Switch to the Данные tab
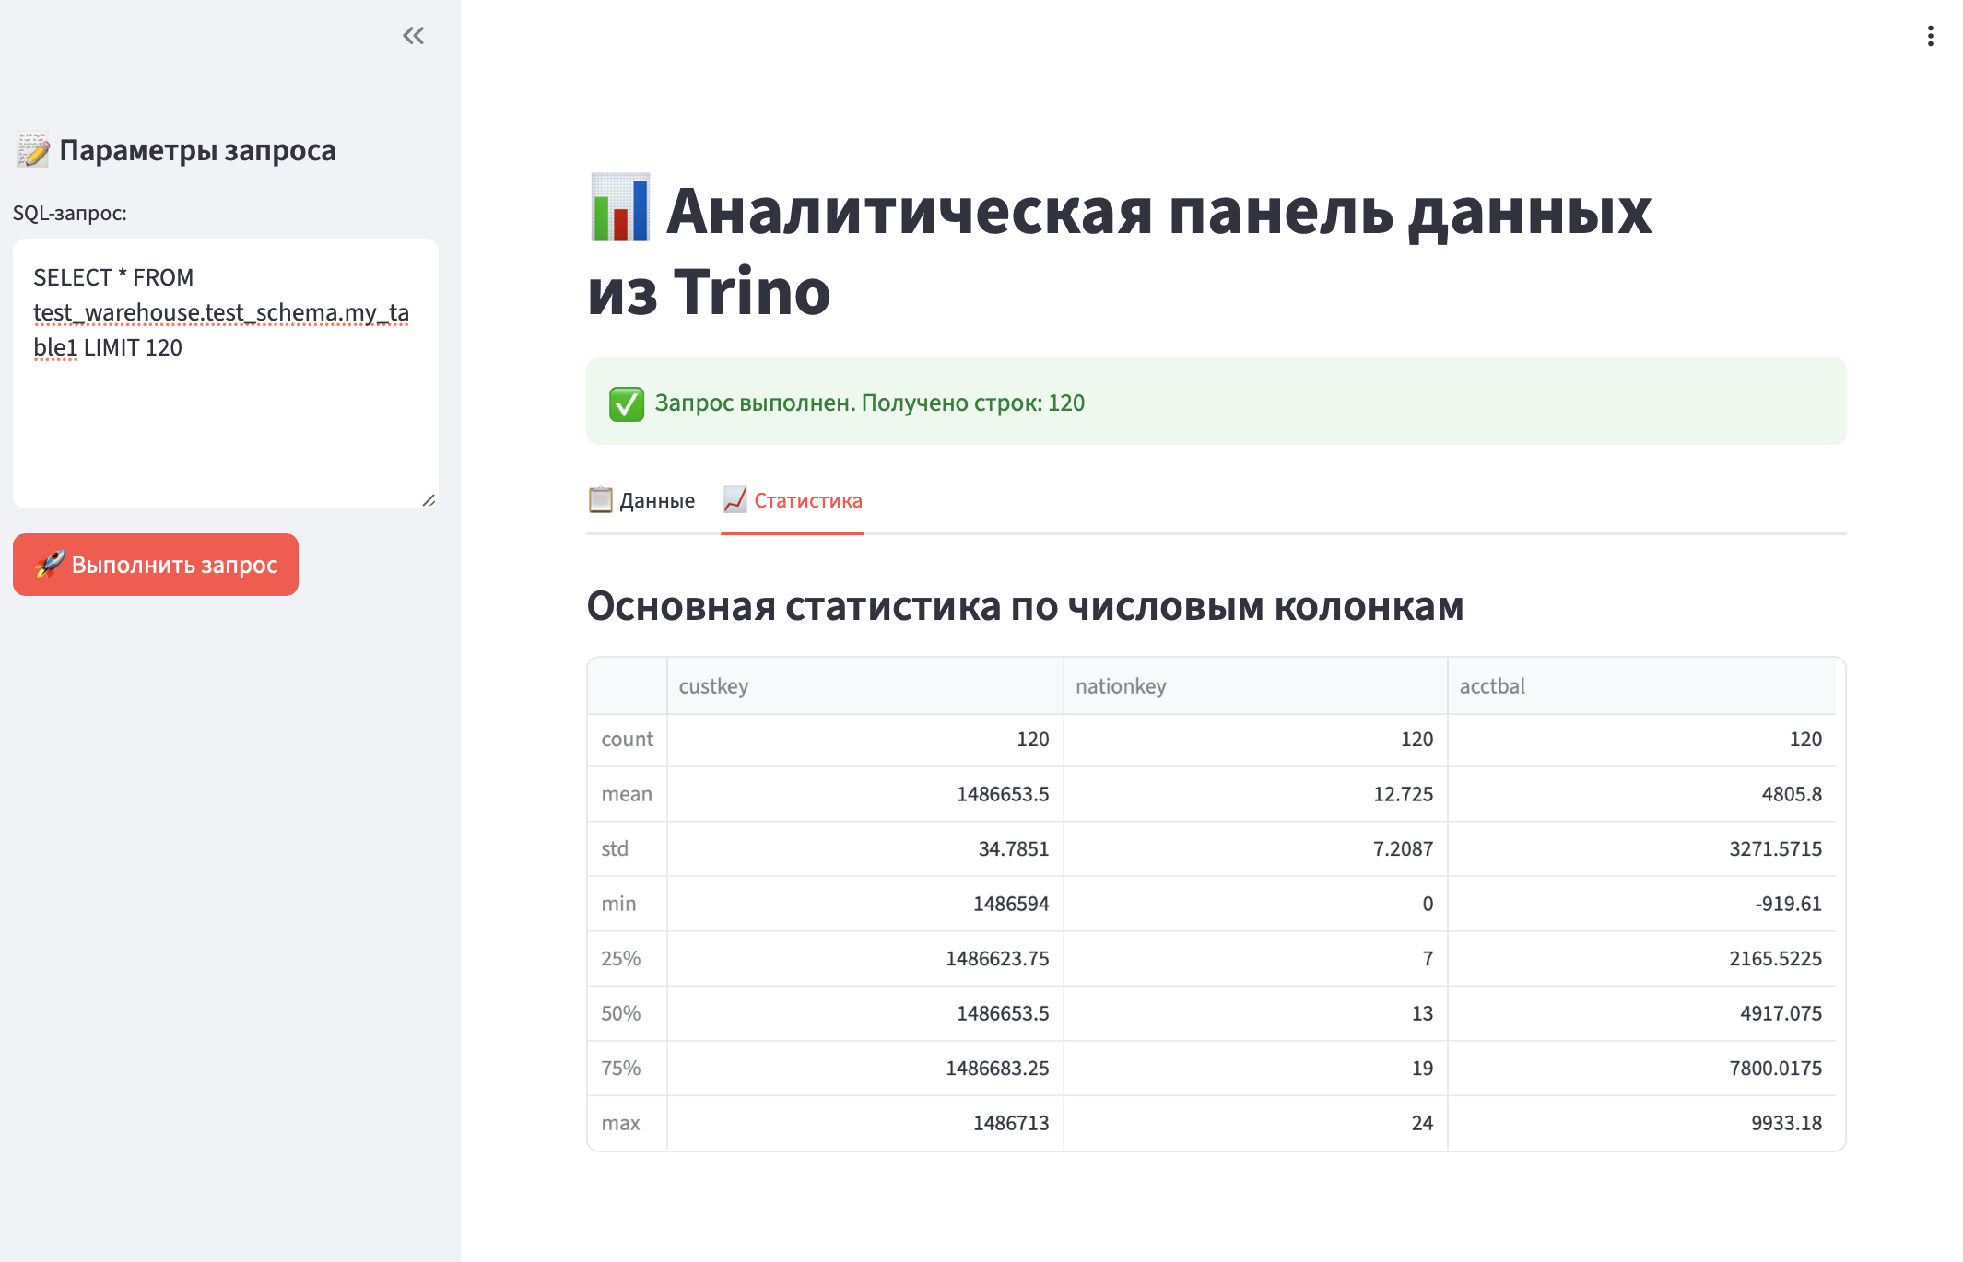The height and width of the screenshot is (1262, 1963). tap(656, 500)
